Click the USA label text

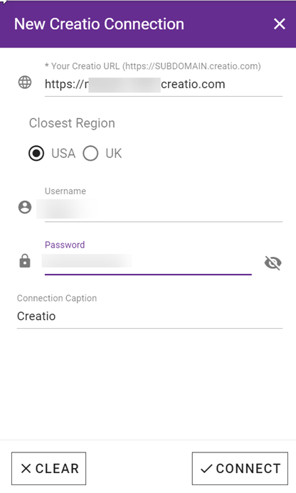[63, 154]
